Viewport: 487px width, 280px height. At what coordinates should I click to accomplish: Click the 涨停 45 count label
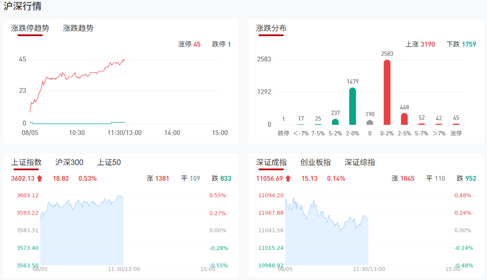[x=190, y=44]
